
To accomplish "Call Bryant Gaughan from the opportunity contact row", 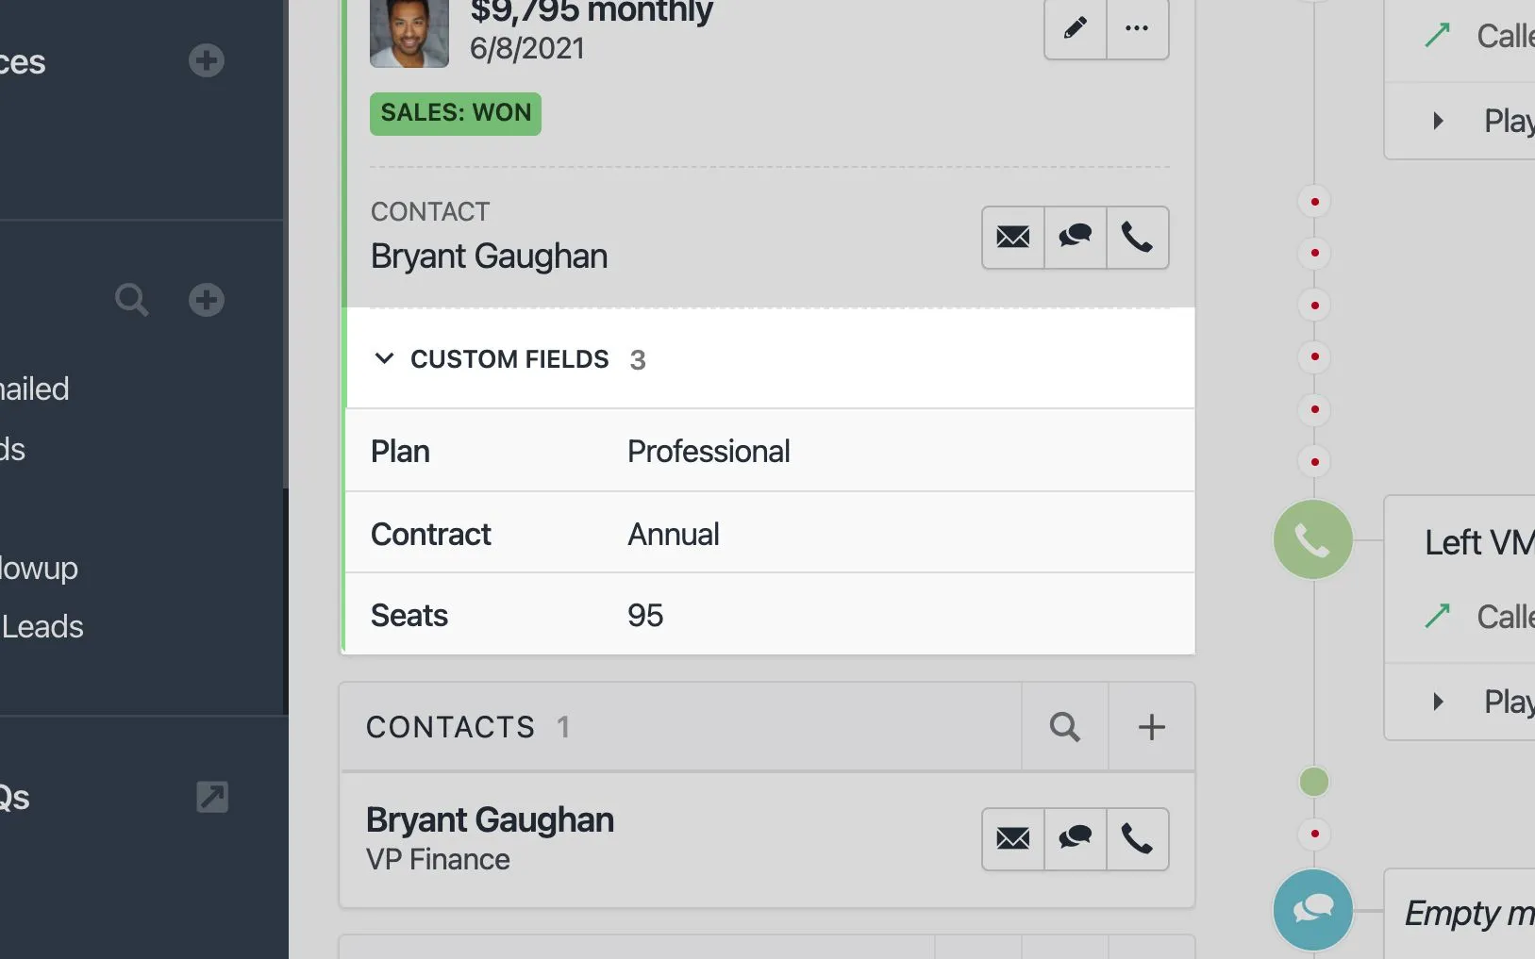I will 1137,238.
